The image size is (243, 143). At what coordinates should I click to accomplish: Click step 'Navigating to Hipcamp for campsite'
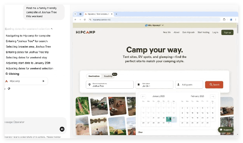[28, 36]
